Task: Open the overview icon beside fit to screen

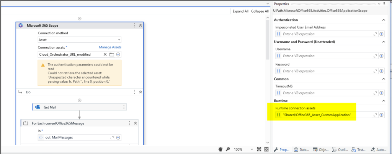Action: 266,149
